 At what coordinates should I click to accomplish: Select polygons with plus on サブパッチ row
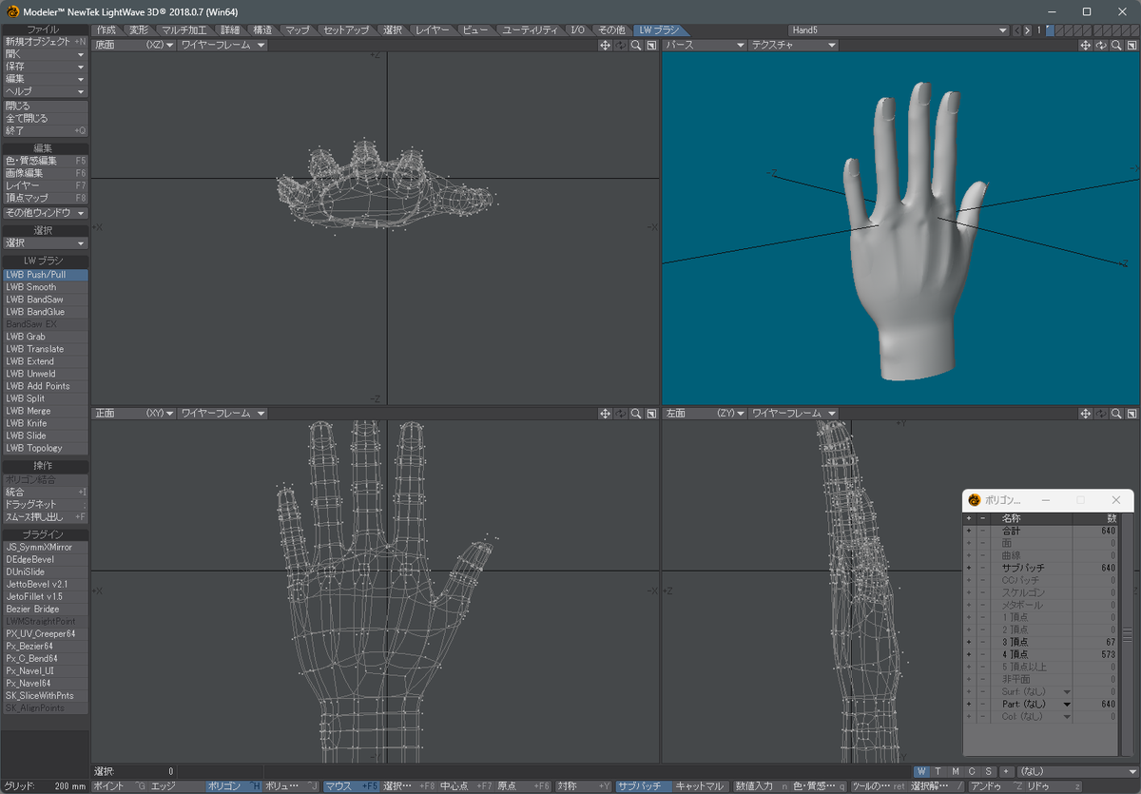pyautogui.click(x=969, y=568)
